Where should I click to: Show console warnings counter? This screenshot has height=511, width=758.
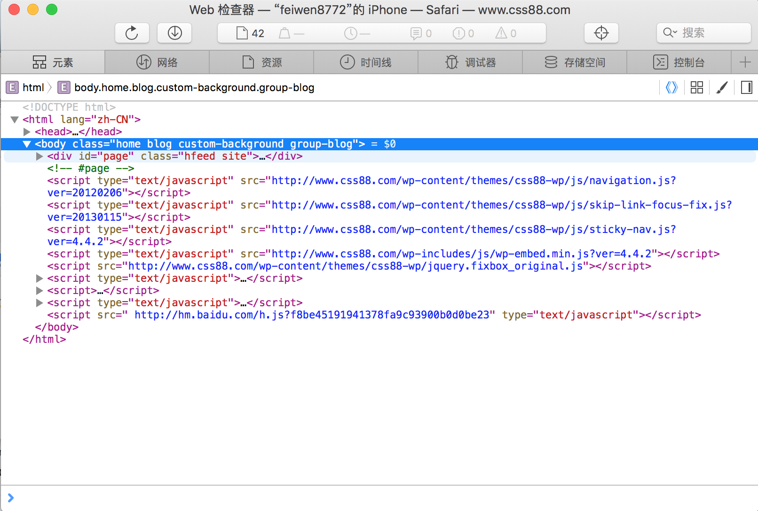[x=506, y=33]
